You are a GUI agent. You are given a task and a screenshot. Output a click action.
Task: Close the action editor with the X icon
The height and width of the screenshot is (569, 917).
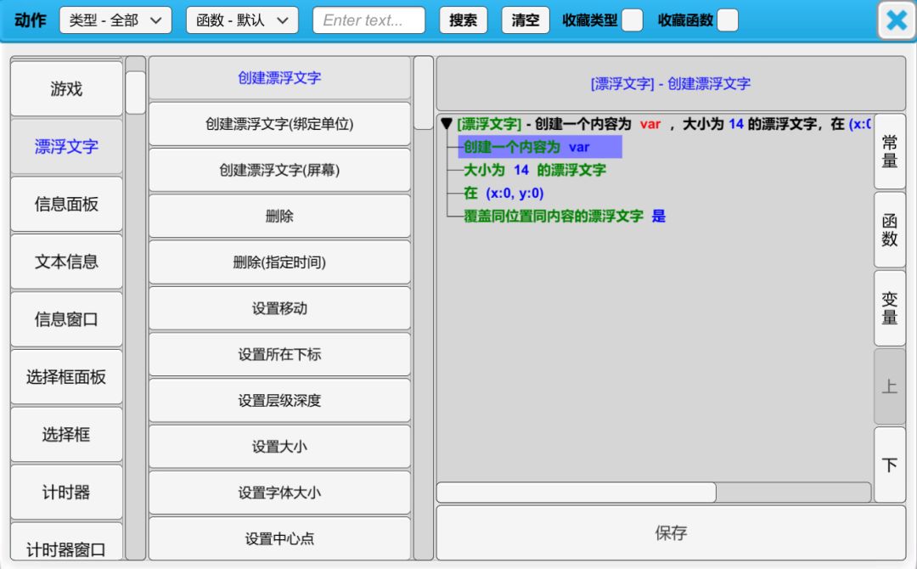coord(896,20)
